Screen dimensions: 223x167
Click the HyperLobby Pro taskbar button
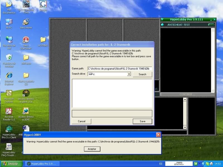click(x=42, y=164)
